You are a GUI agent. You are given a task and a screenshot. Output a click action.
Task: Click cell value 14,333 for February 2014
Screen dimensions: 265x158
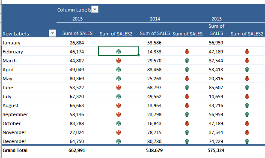click(154, 52)
